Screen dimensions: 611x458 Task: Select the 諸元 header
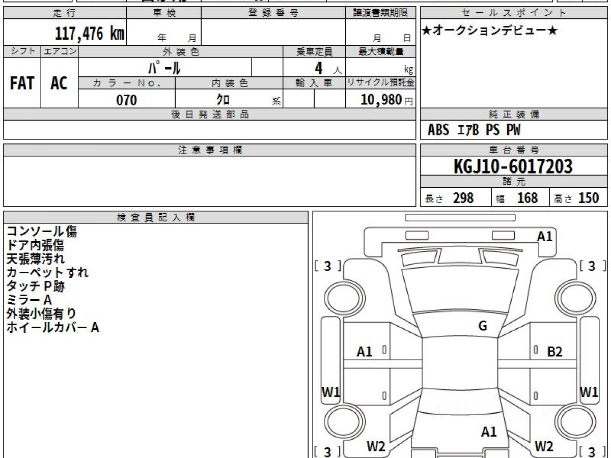click(514, 182)
